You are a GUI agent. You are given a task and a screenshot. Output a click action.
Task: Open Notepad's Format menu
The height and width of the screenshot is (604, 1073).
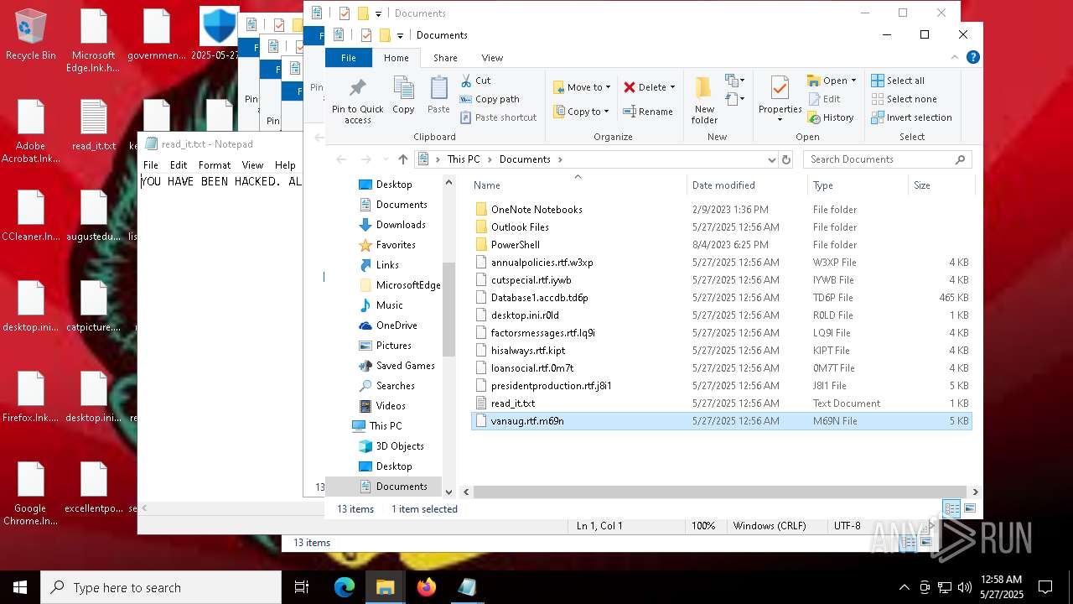[x=215, y=165]
